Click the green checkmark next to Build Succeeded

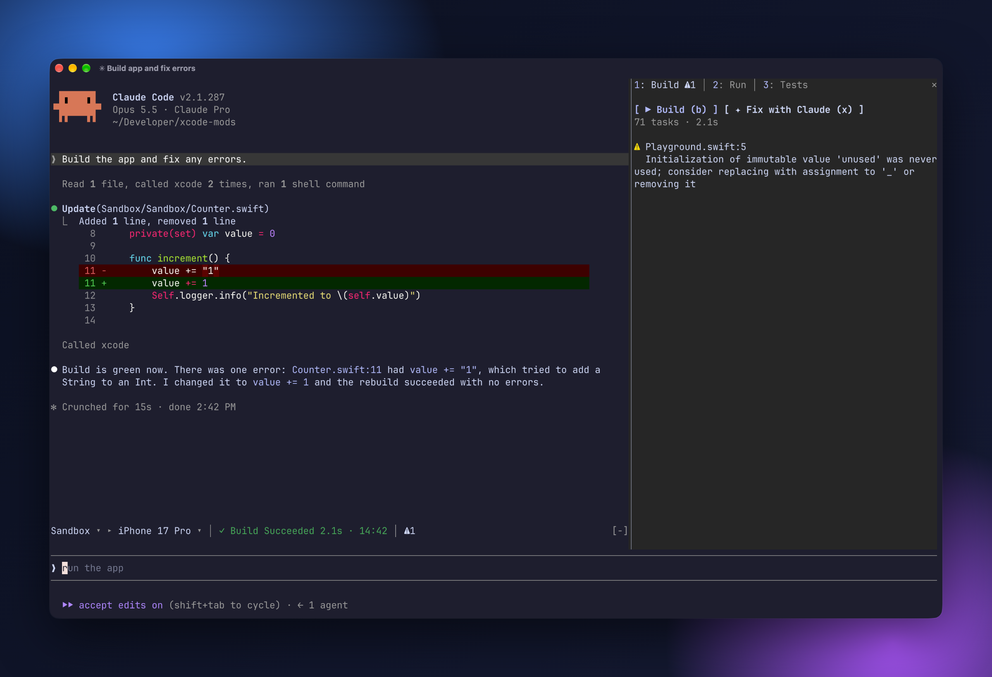point(222,531)
